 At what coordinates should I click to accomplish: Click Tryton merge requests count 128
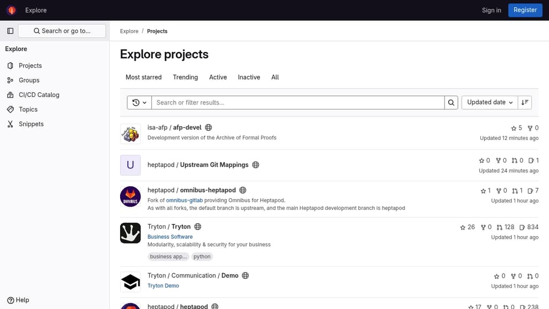[505, 227]
